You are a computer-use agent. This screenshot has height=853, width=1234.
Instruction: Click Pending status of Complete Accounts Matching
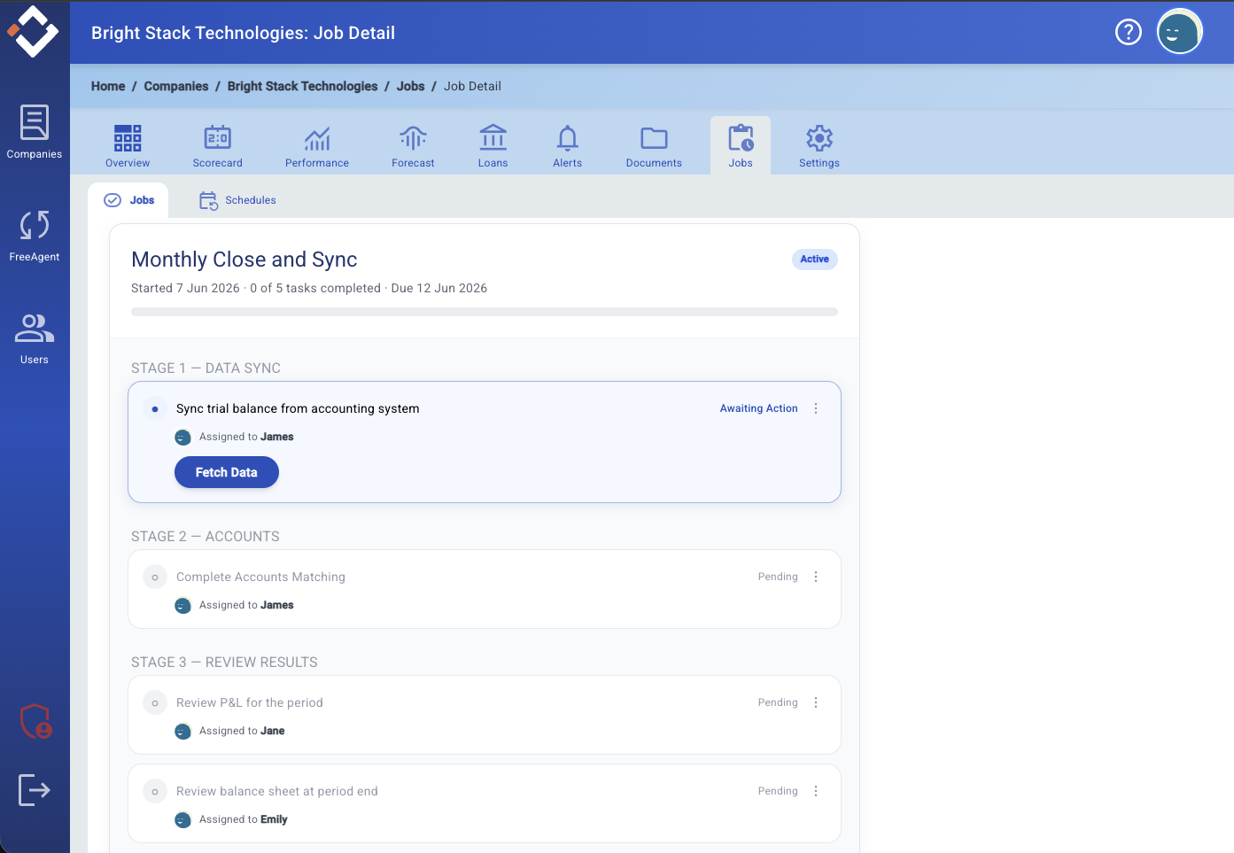click(778, 577)
